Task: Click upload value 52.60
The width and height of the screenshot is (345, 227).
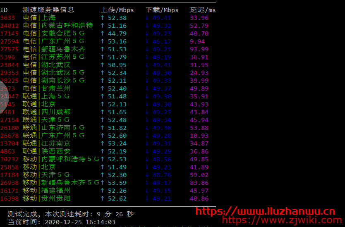Action: coord(117,136)
